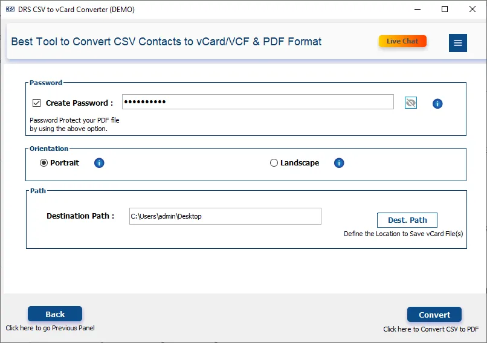Screen dimensions: 487x343
Task: Click the Destination Path text field
Action: click(225, 216)
